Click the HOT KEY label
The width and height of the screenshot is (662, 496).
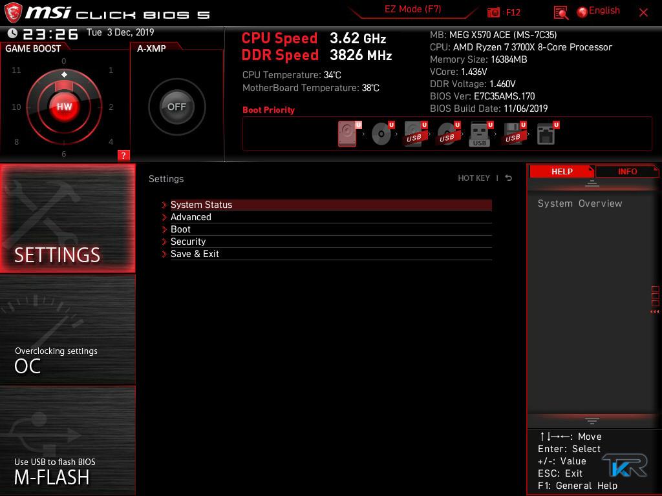[474, 178]
